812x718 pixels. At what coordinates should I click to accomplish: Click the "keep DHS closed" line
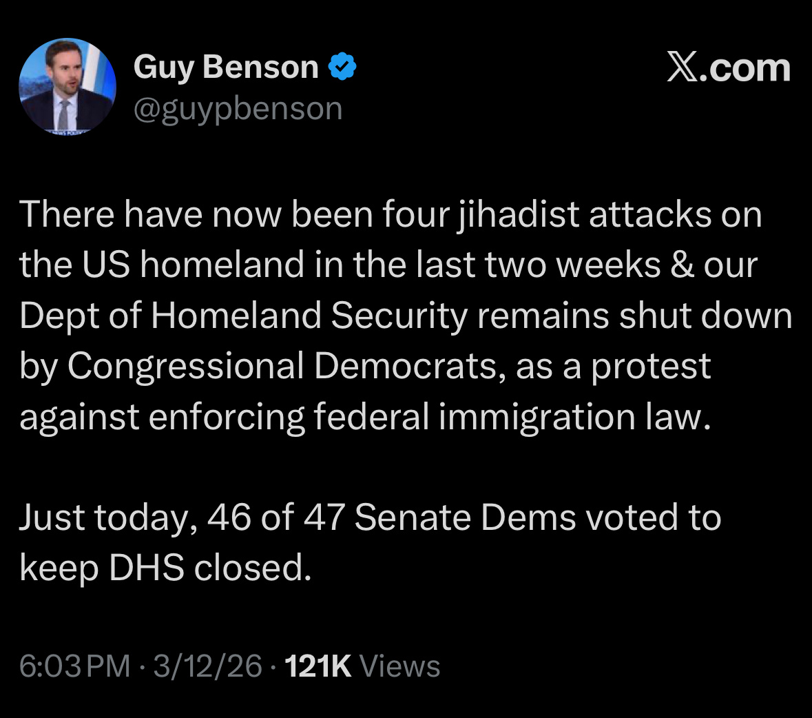(x=165, y=568)
